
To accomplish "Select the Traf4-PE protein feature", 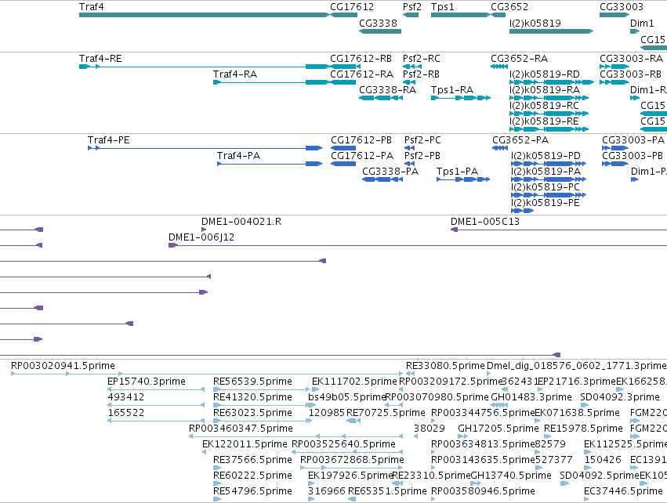I will (x=205, y=148).
